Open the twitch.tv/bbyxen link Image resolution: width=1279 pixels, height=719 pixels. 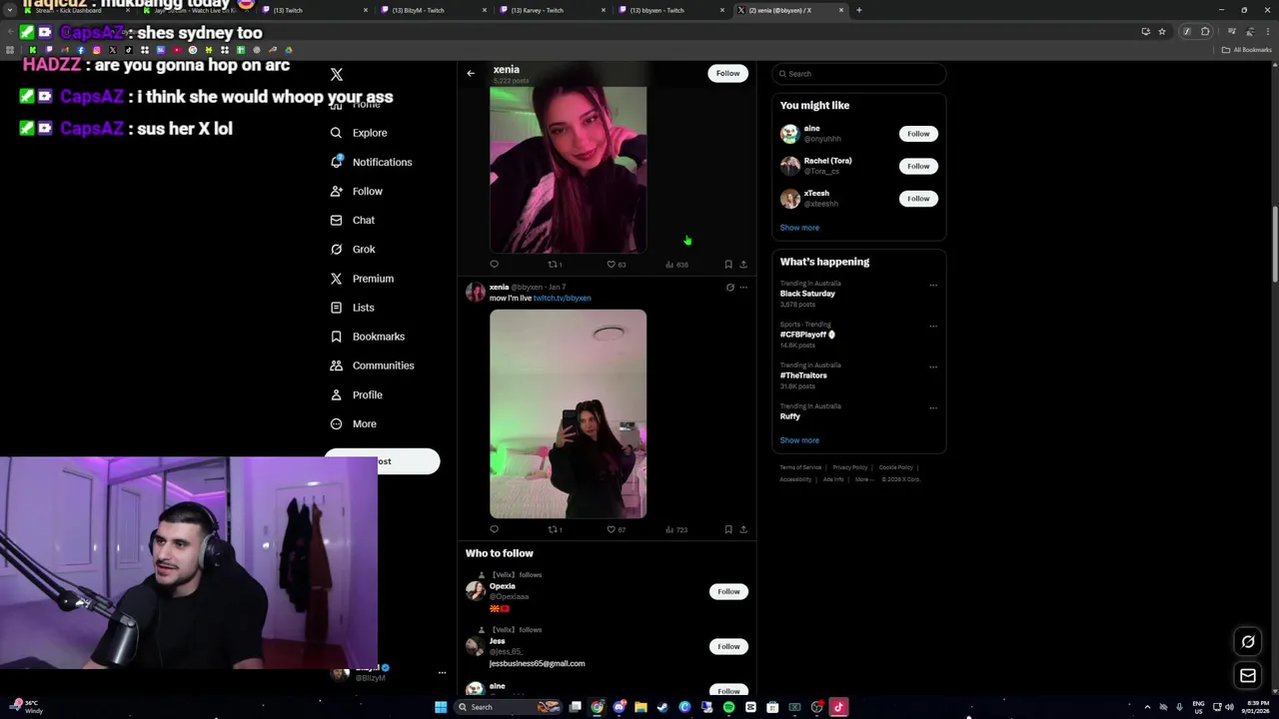tap(562, 298)
